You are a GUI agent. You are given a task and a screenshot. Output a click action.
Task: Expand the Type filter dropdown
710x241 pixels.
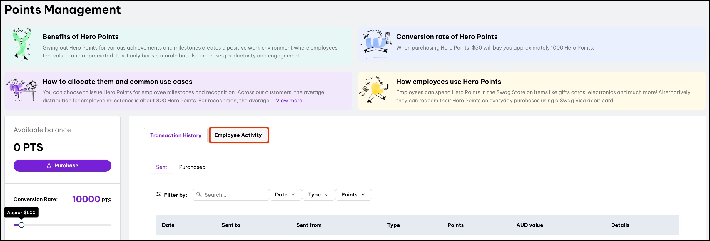tap(318, 195)
